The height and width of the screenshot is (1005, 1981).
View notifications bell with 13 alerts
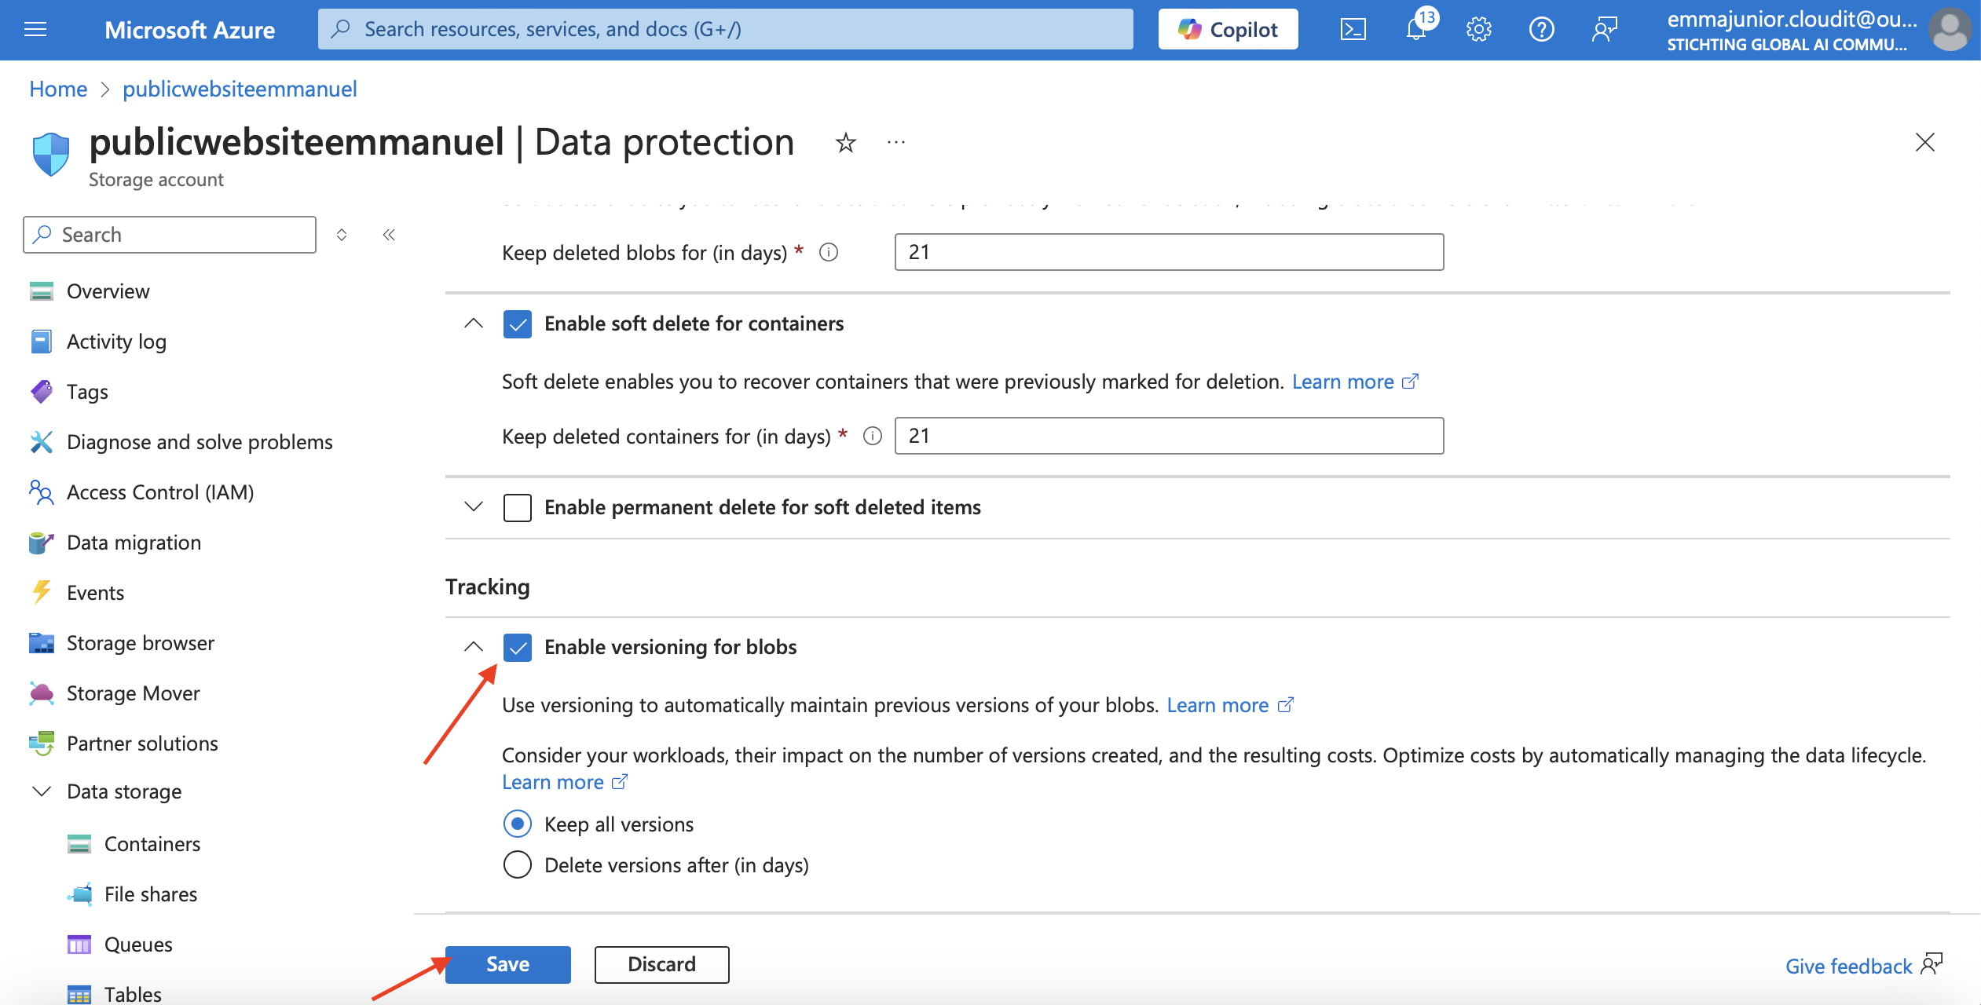(x=1416, y=30)
